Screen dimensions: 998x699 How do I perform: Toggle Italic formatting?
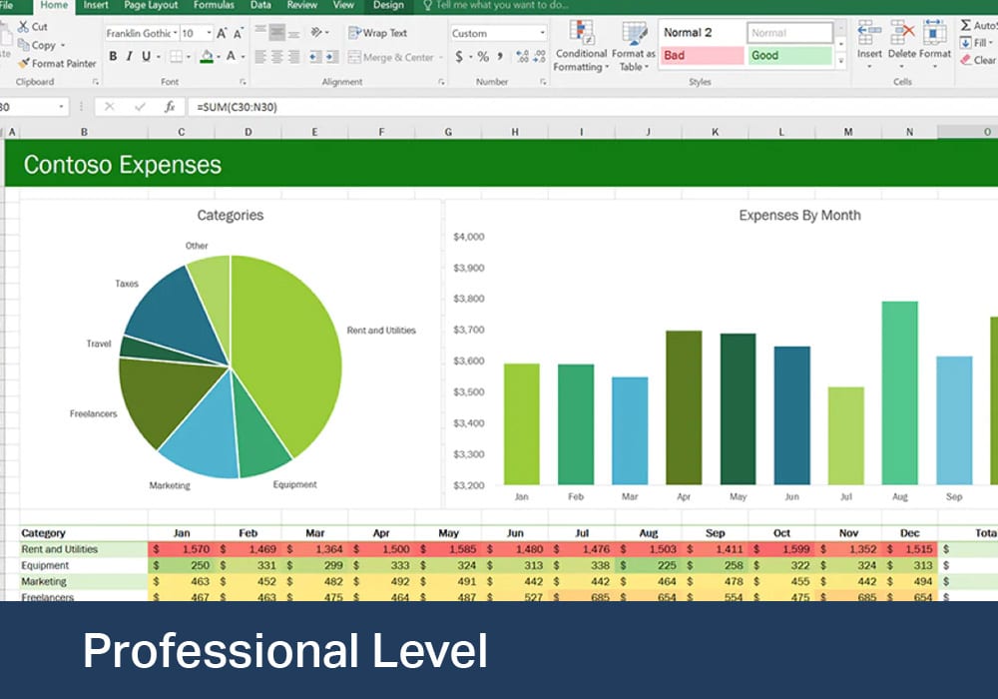pos(129,57)
